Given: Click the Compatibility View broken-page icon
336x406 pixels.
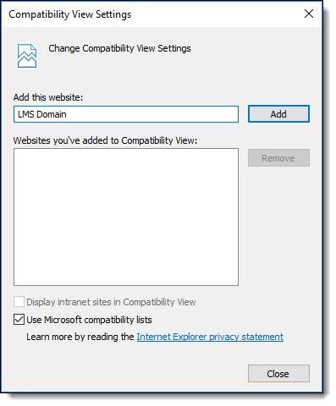Looking at the screenshot, I should pos(27,56).
